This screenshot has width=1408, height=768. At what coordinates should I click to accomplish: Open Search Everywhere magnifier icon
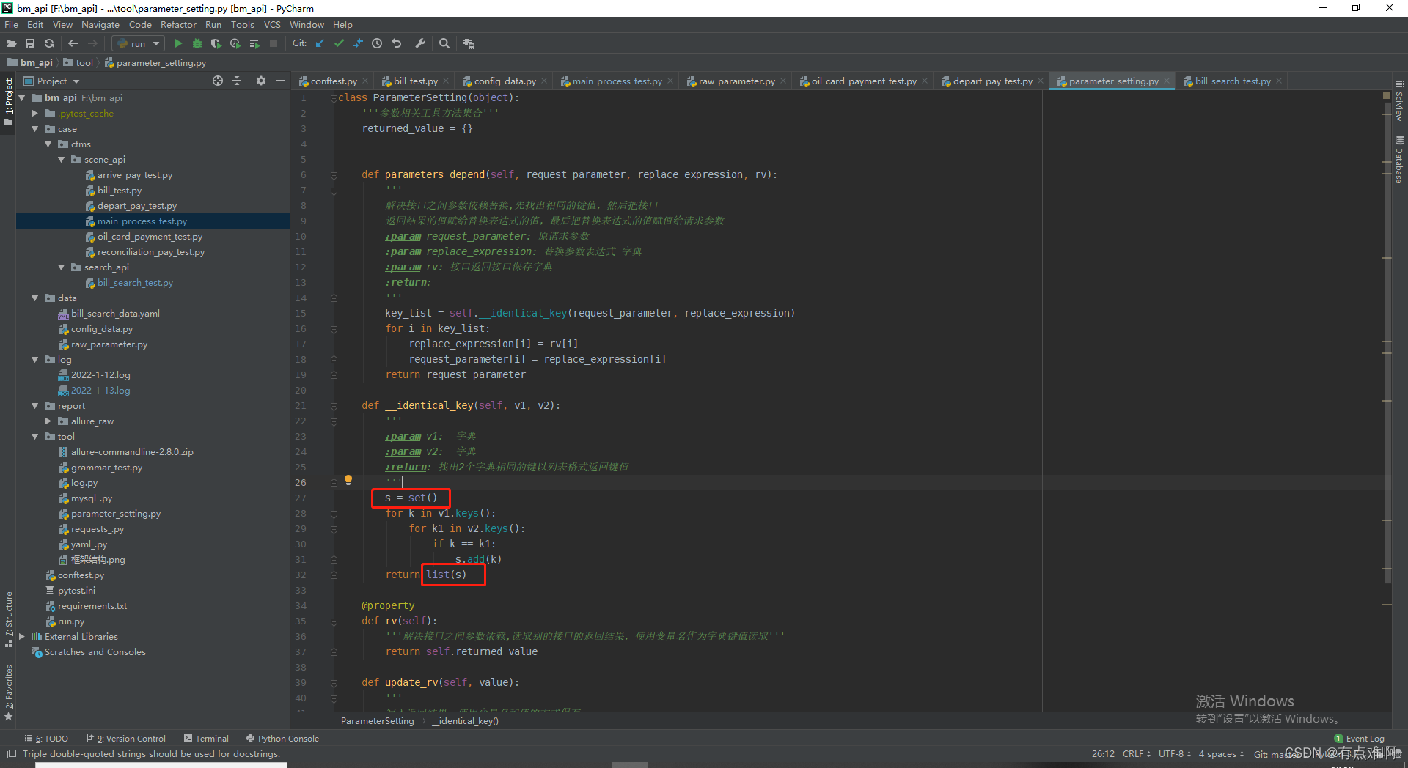[x=444, y=43]
